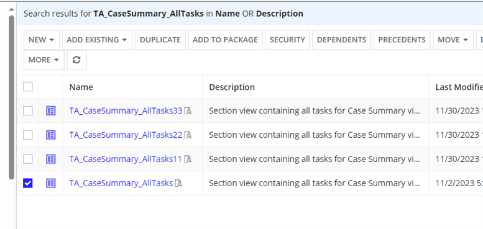The image size is (483, 229).
Task: Tick the select-all checkbox in header row
Action: (28, 87)
